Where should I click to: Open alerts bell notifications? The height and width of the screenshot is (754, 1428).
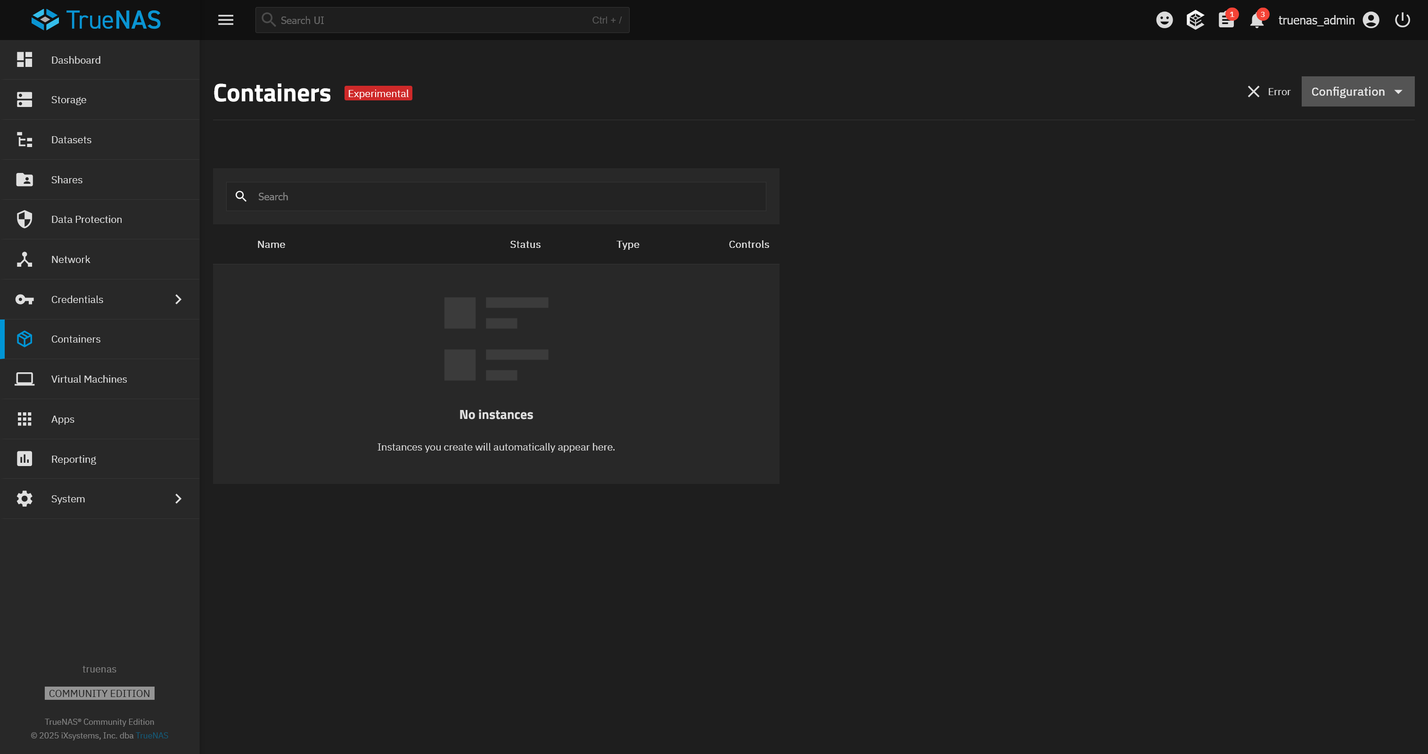1257,20
